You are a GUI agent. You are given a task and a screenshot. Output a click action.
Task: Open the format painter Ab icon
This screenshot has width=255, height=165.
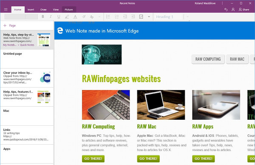tap(92, 16)
